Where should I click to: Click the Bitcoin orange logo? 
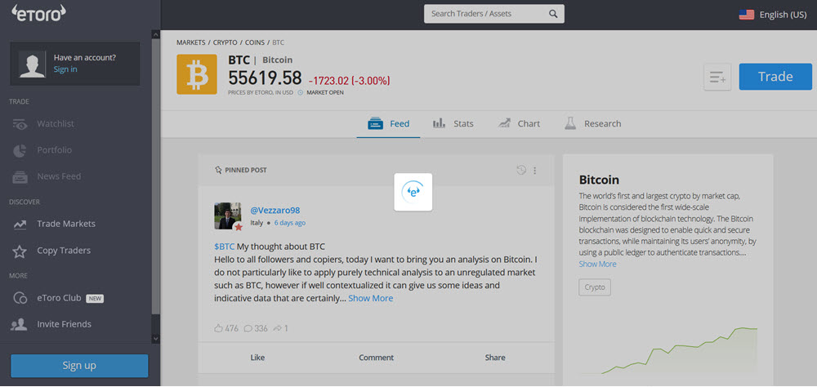tap(196, 74)
